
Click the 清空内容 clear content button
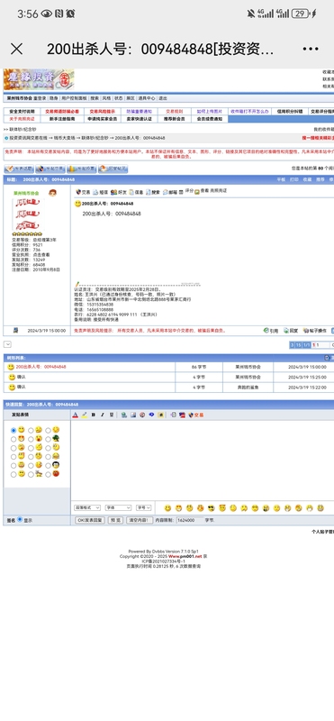pyautogui.click(x=140, y=520)
